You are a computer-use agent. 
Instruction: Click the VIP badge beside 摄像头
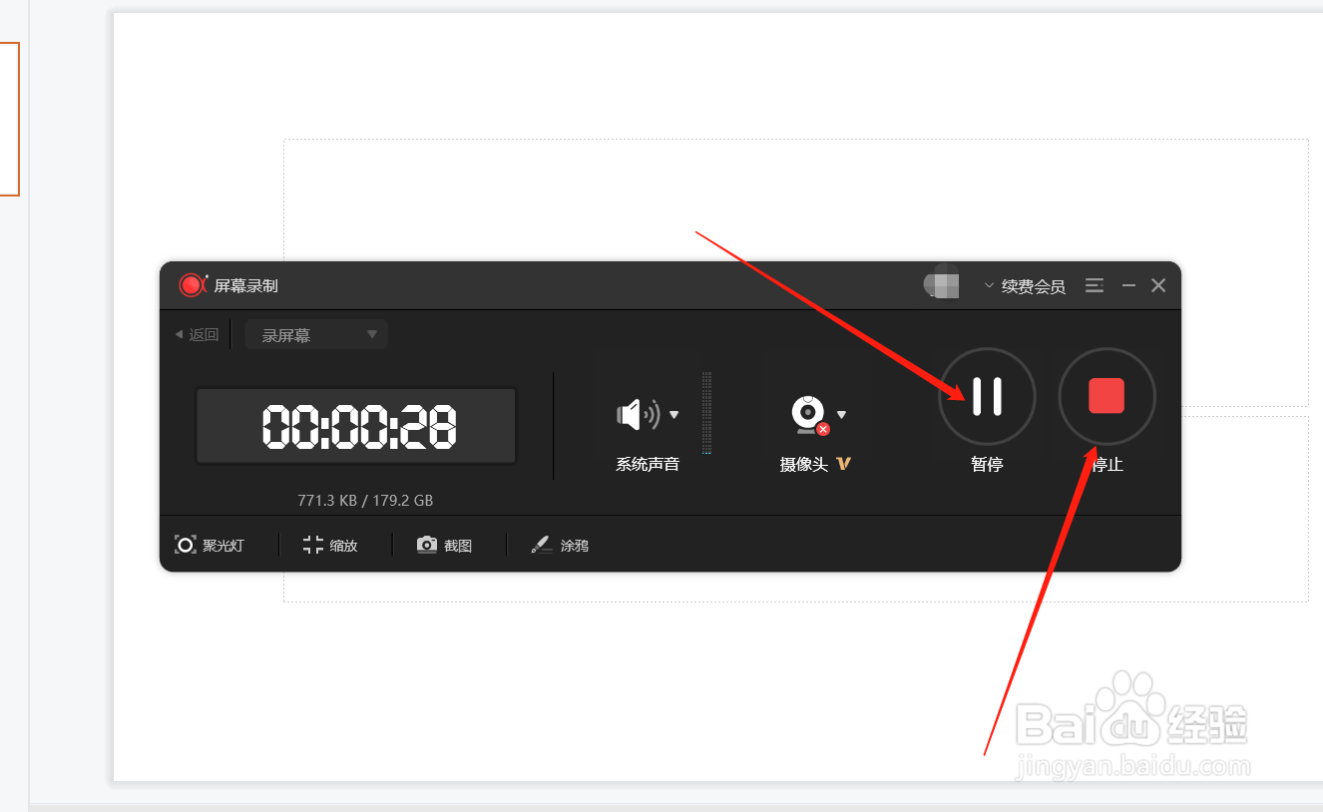(x=844, y=463)
